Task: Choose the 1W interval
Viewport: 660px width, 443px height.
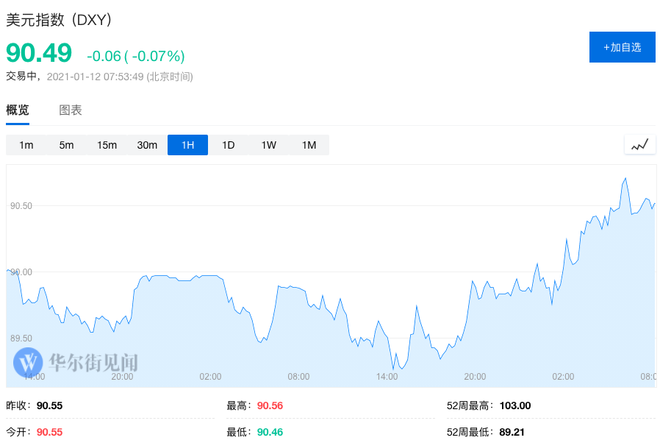Action: 268,145
